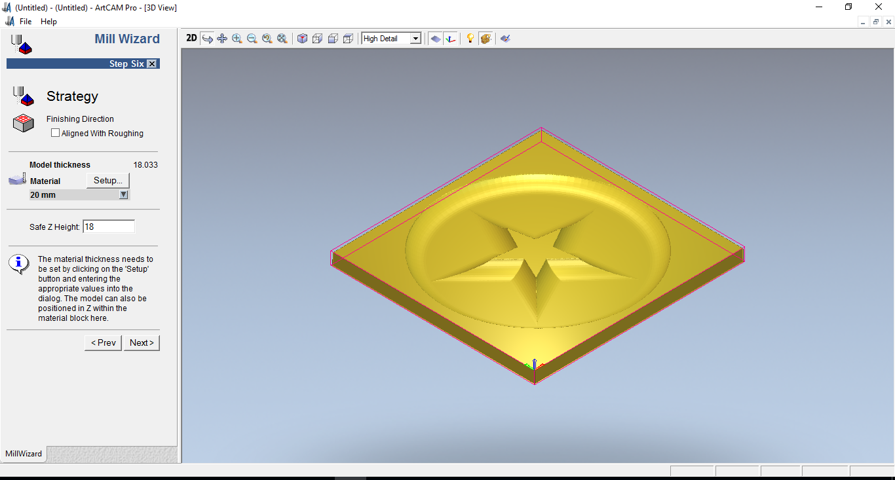Toggle the material display icon
Image resolution: width=895 pixels, height=480 pixels.
[486, 39]
